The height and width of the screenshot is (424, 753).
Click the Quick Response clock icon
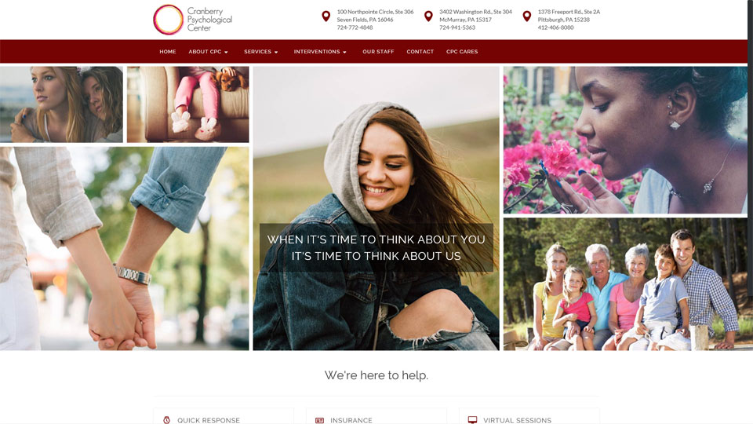pos(166,420)
